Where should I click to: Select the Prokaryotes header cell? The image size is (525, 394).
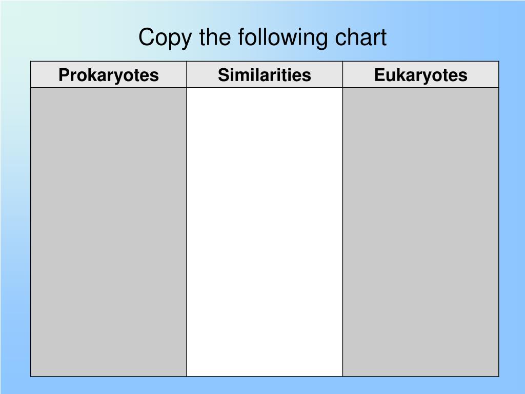click(109, 74)
